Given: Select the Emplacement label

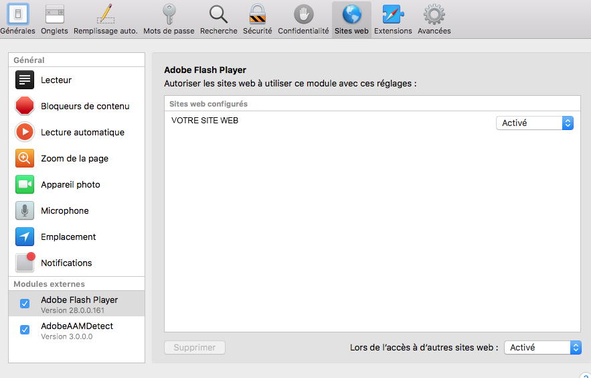Looking at the screenshot, I should pos(68,237).
